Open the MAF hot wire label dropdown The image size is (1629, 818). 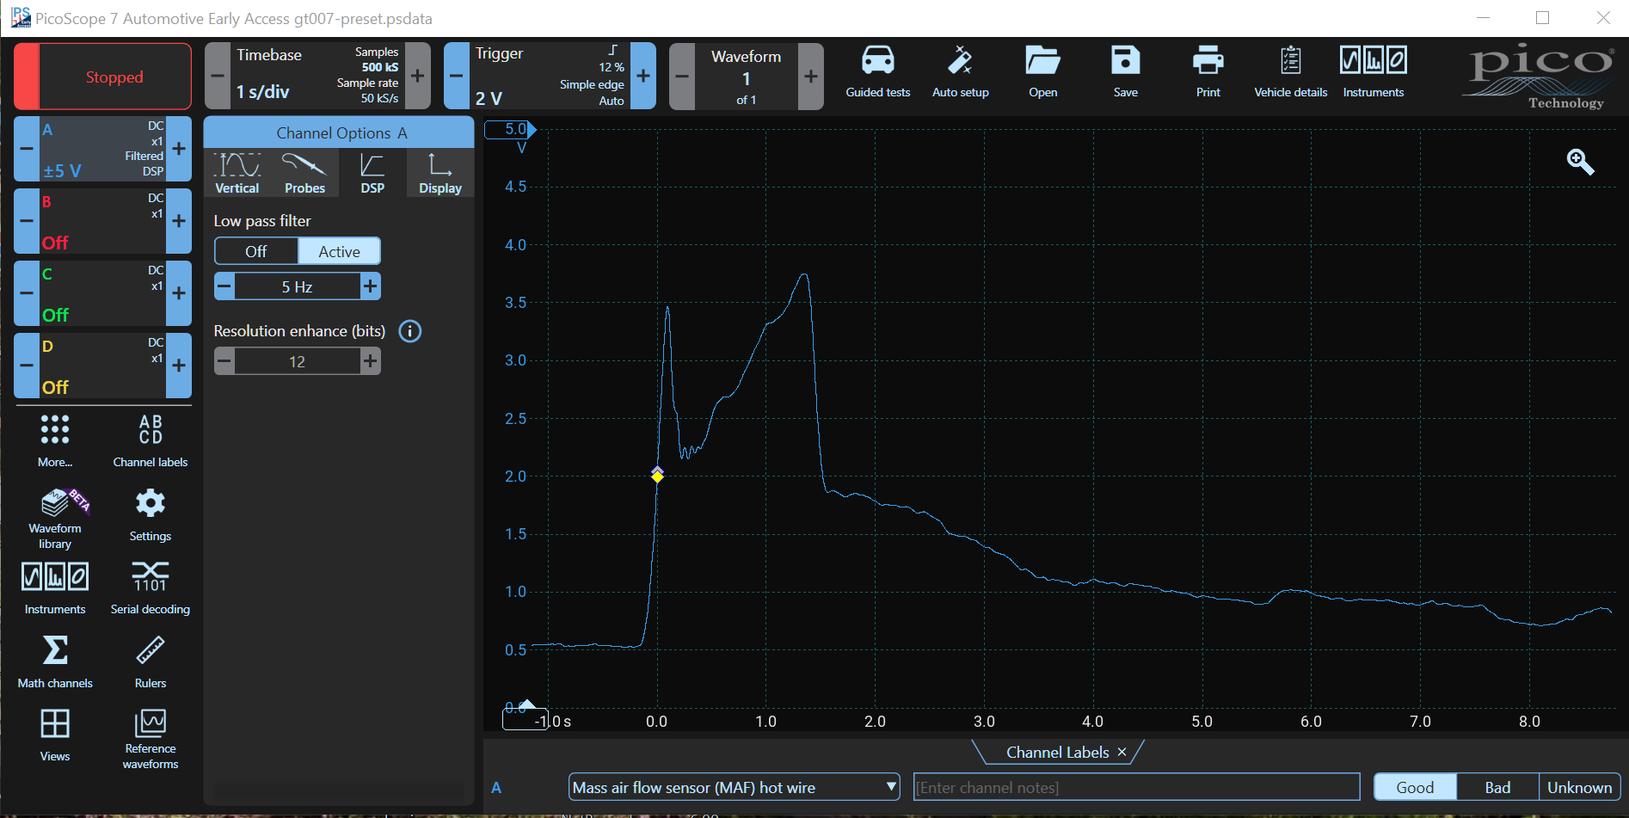735,787
